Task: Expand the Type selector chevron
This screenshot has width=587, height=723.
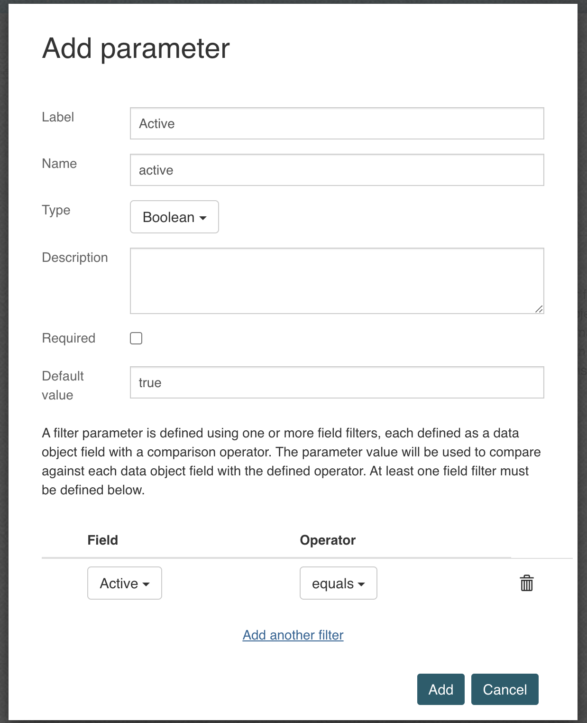Action: pyautogui.click(x=202, y=218)
